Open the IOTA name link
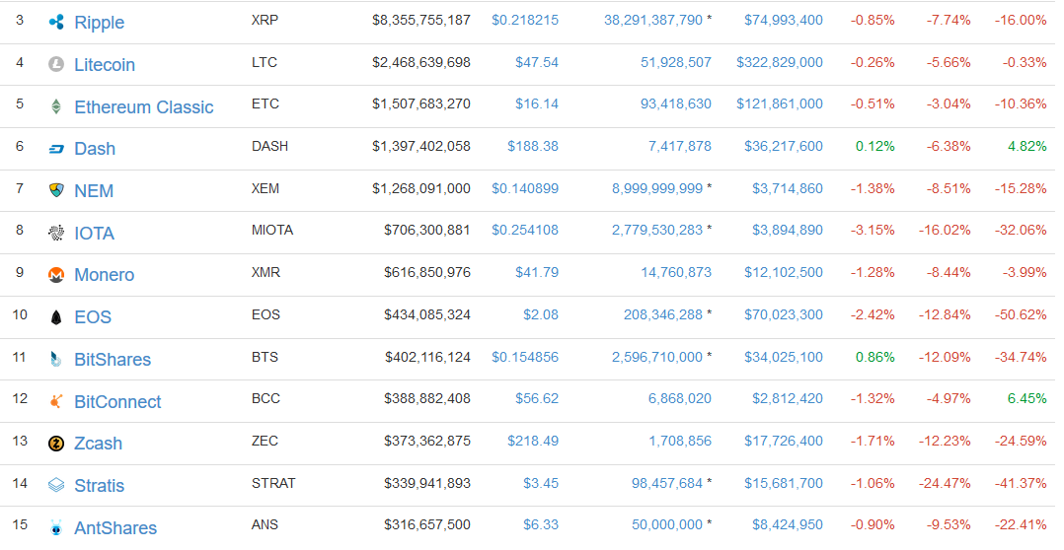 coord(94,233)
